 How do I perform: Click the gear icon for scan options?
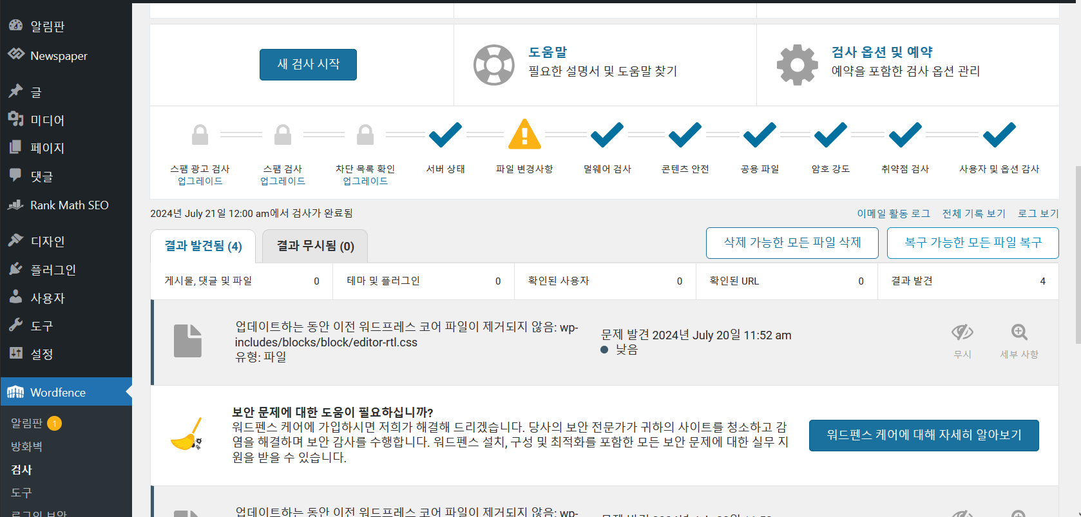[x=798, y=64]
